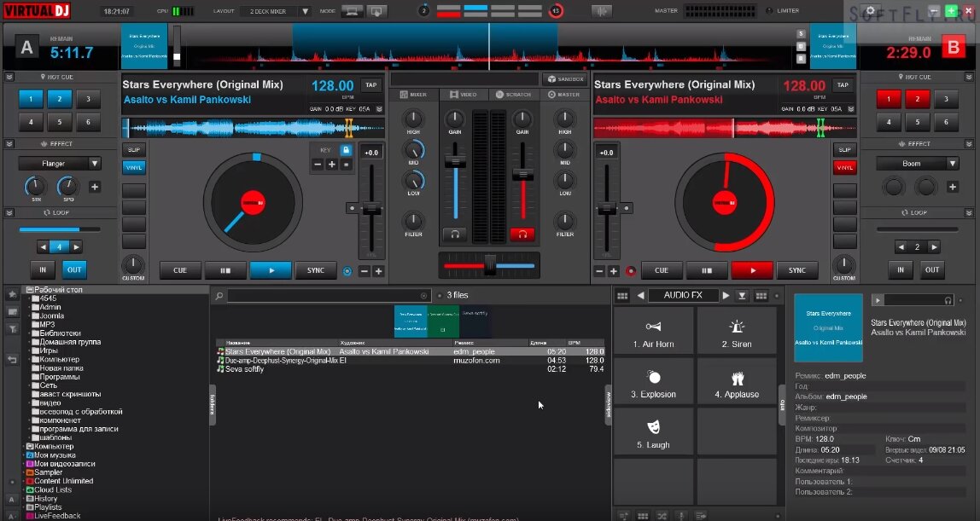The image size is (980, 521).
Task: Open the Playlists folder
Action: [48, 507]
